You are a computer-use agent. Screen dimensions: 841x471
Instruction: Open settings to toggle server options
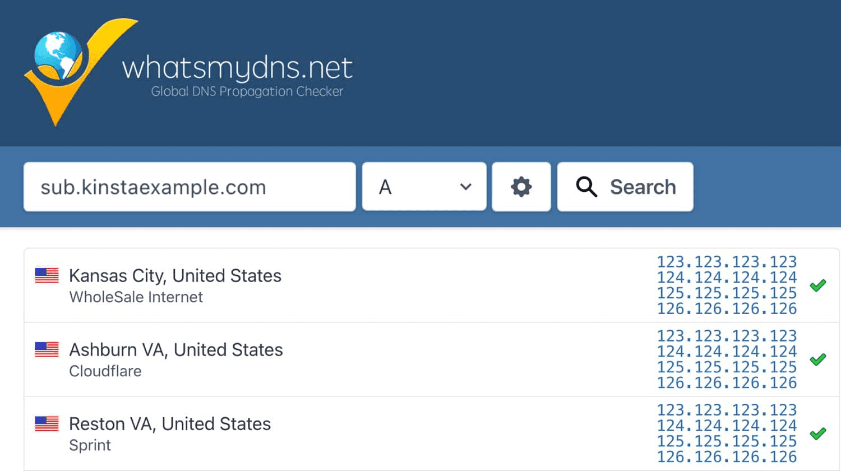(x=521, y=187)
